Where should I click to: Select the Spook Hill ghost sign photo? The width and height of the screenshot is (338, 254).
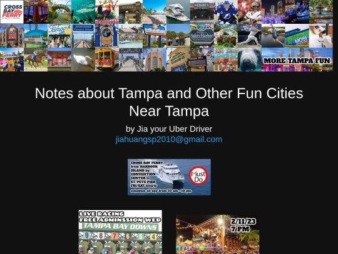[x=202, y=60]
